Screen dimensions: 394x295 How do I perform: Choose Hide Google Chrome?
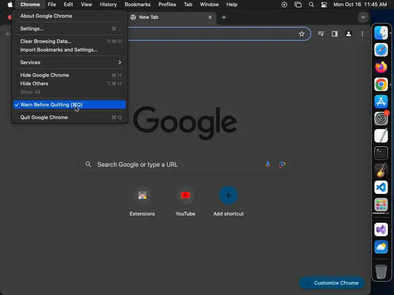70,75
